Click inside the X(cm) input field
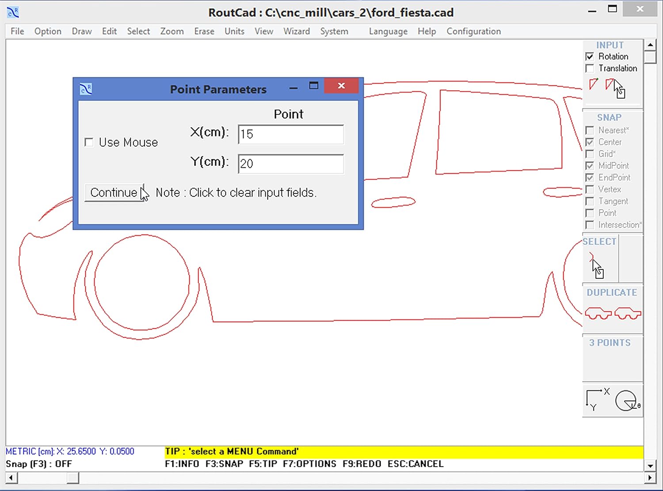This screenshot has width=663, height=491. (290, 134)
